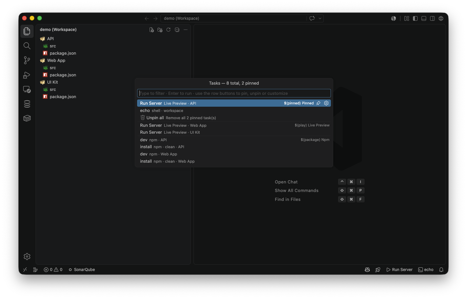Click the globe icon in title bar
This screenshot has height=299, width=467.
click(x=441, y=18)
